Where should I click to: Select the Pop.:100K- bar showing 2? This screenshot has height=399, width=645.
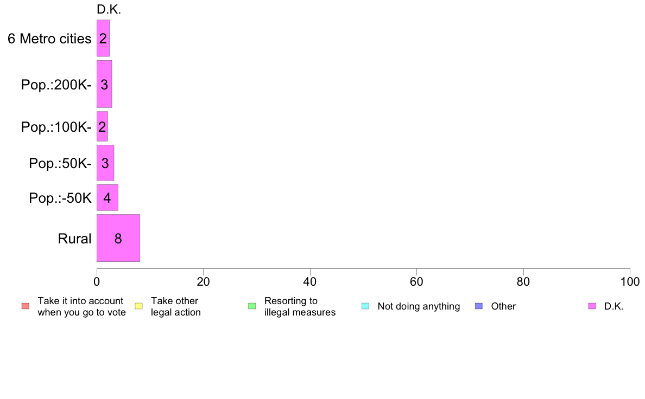point(103,126)
